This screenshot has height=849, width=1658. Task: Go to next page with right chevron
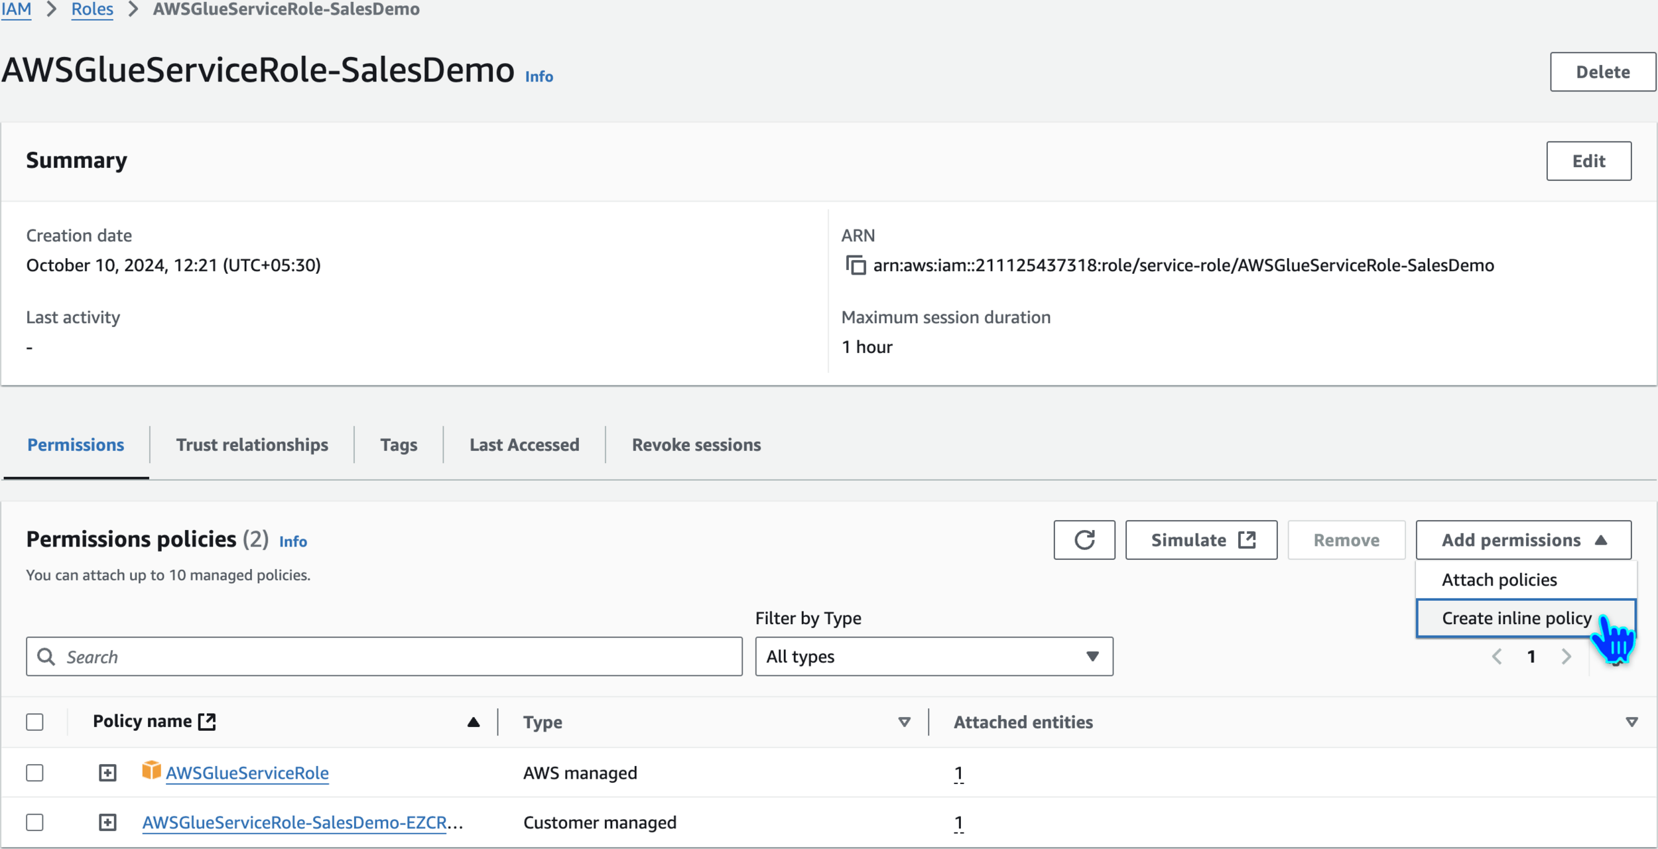1566,657
